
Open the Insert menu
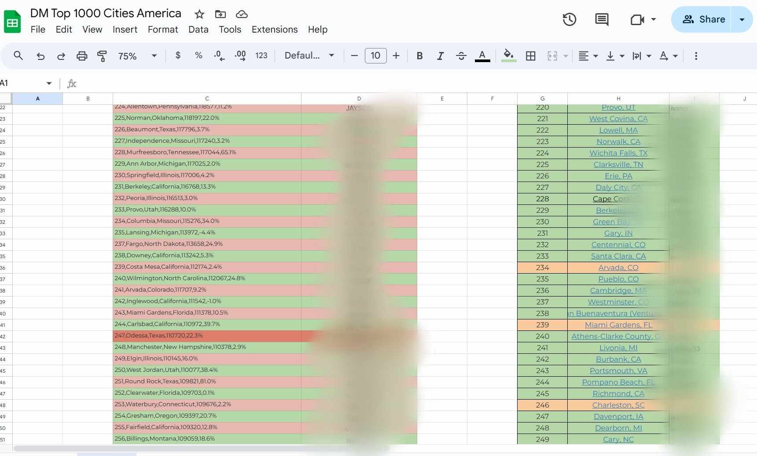click(x=125, y=30)
